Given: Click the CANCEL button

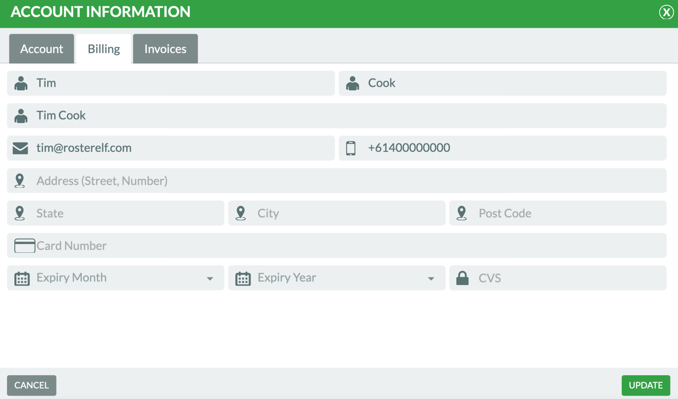Looking at the screenshot, I should [32, 385].
